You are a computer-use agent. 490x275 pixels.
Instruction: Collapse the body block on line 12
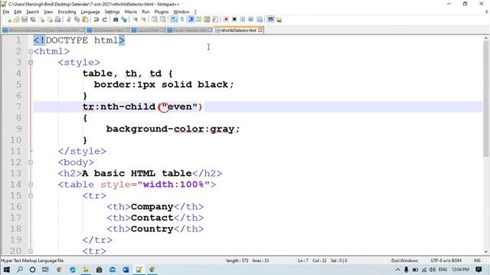[x=31, y=162]
